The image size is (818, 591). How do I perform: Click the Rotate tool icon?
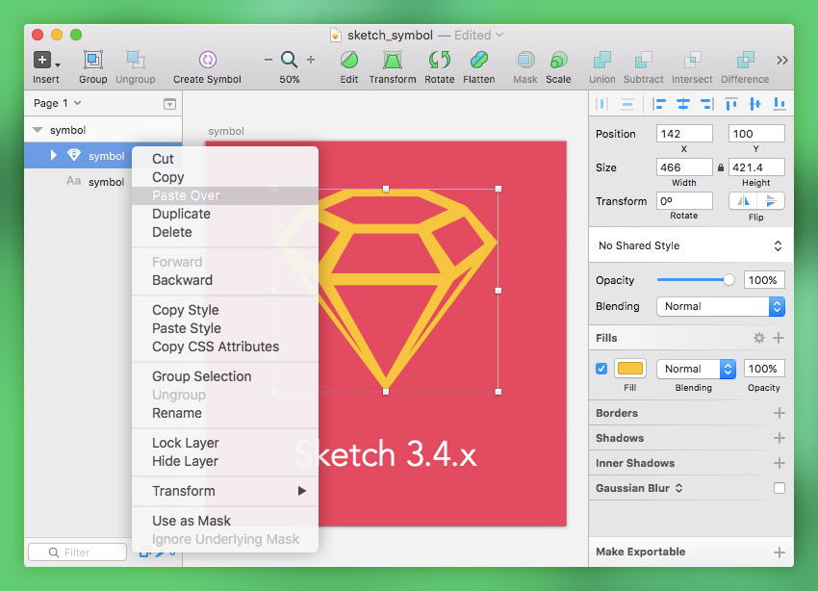click(440, 60)
